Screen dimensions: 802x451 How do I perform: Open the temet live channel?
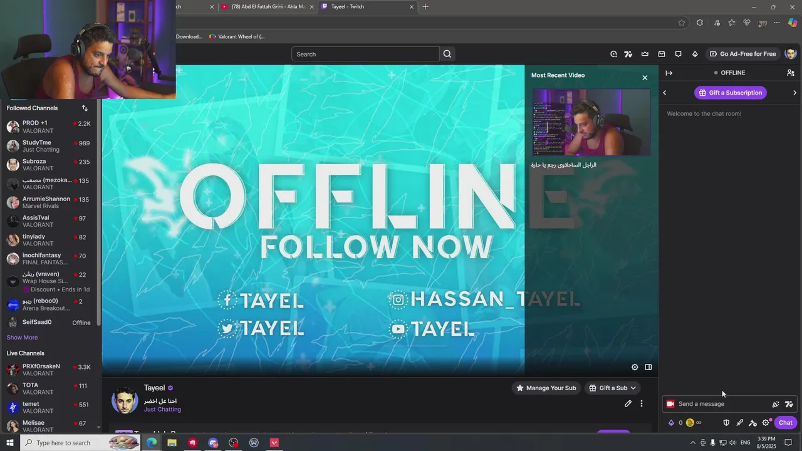pyautogui.click(x=49, y=407)
